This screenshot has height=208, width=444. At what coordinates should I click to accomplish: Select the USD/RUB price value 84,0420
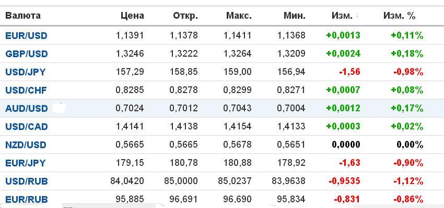tap(127, 181)
